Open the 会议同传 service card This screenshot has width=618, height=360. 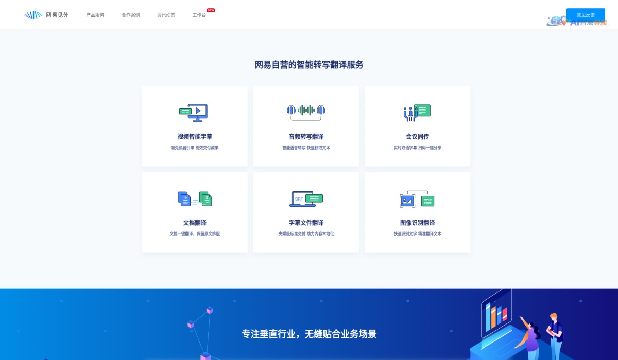coord(417,126)
